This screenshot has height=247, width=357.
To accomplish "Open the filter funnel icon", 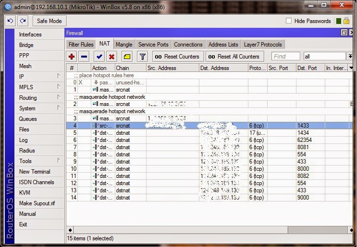I will 143,57.
